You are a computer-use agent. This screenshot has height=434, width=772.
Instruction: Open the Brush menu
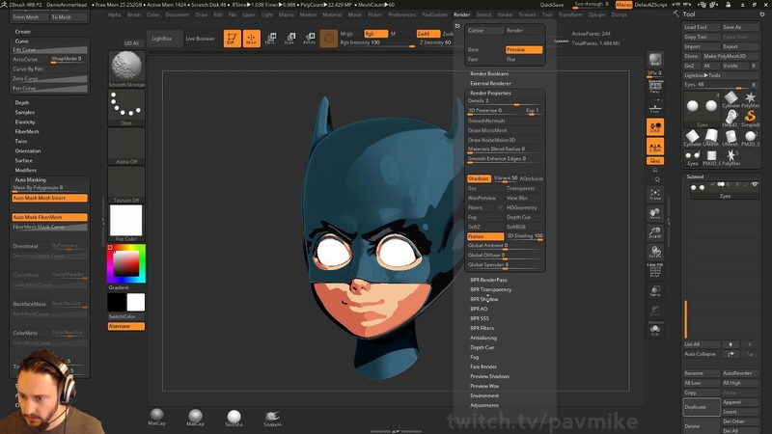tap(134, 14)
